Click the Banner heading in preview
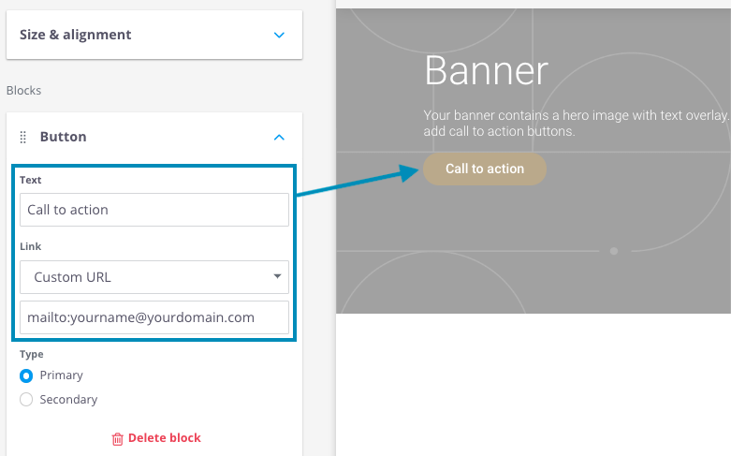Viewport: 731px width, 456px height. coord(487,71)
